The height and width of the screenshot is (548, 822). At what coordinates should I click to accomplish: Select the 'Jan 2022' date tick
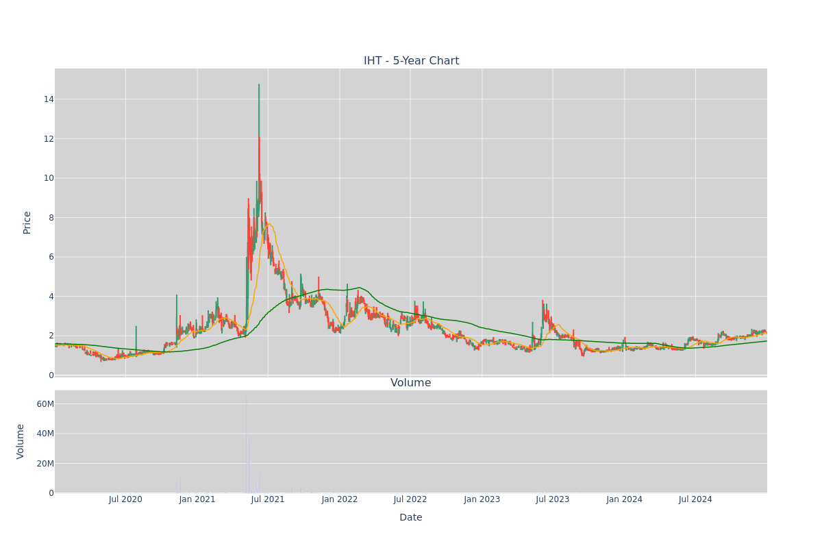point(340,499)
